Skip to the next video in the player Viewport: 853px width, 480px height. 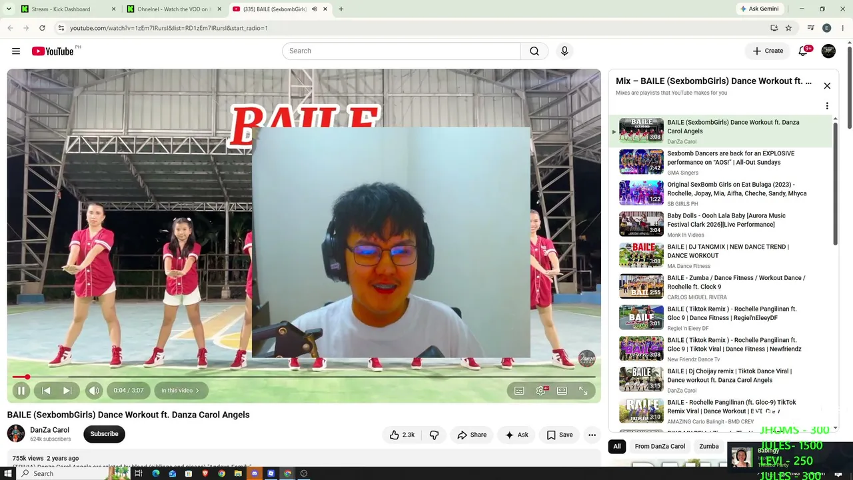click(x=67, y=391)
